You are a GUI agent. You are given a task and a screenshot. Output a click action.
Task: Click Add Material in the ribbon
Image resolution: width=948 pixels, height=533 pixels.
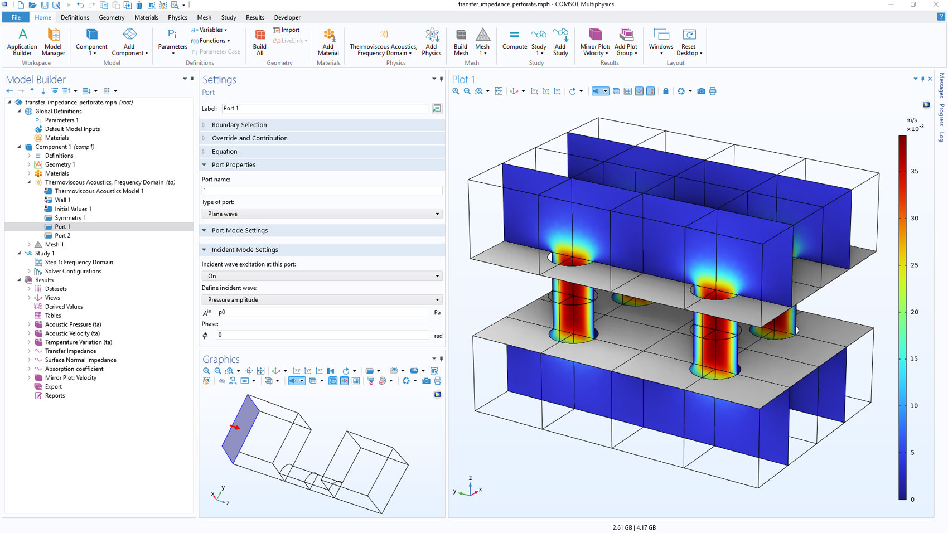[x=328, y=42]
